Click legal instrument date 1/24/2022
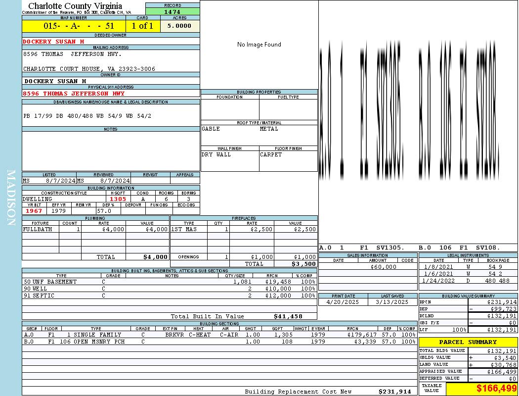Viewport: 519px width, 396px height. click(x=438, y=281)
